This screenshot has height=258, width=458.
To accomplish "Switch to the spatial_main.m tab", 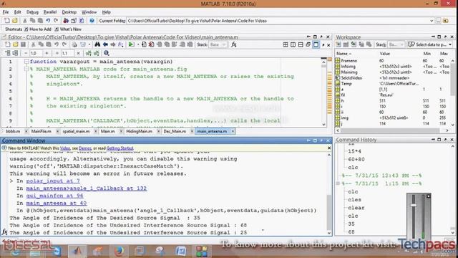I will point(77,131).
